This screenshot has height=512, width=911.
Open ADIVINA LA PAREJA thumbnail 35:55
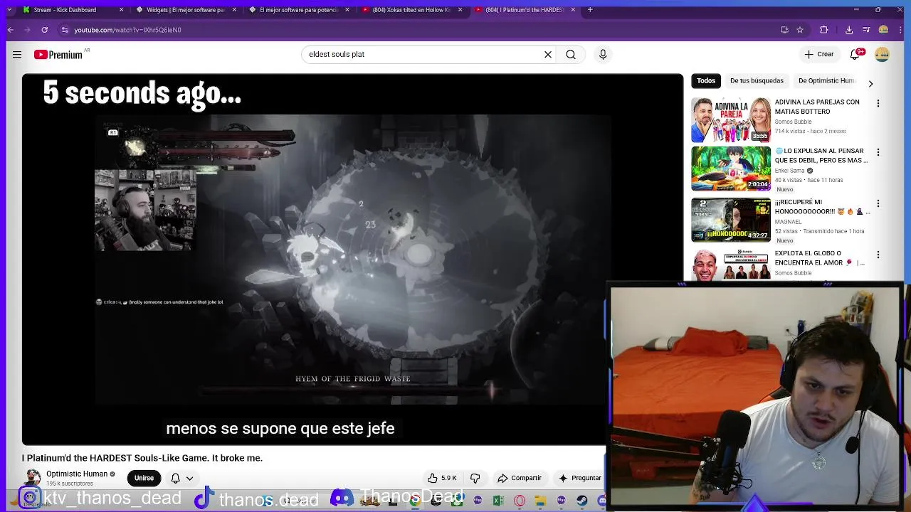click(731, 119)
